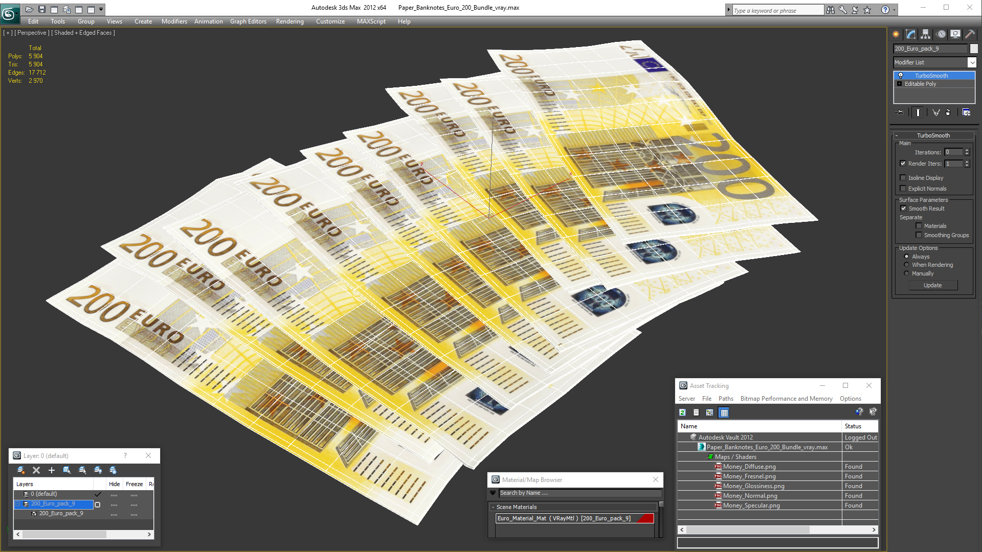
Task: Click the Save file icon in quick toolbar
Action: point(42,9)
